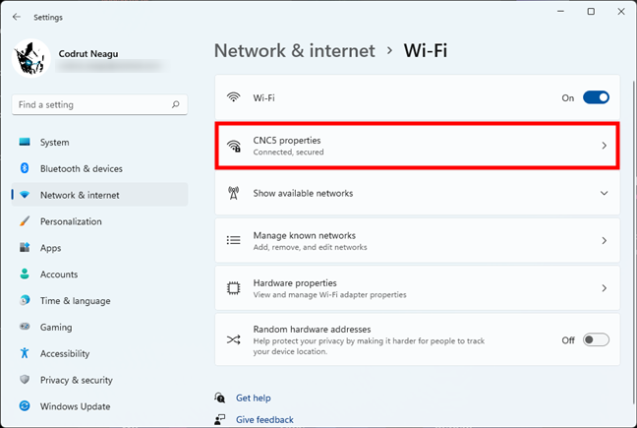Open Bluetooth & devices category

coord(99,168)
